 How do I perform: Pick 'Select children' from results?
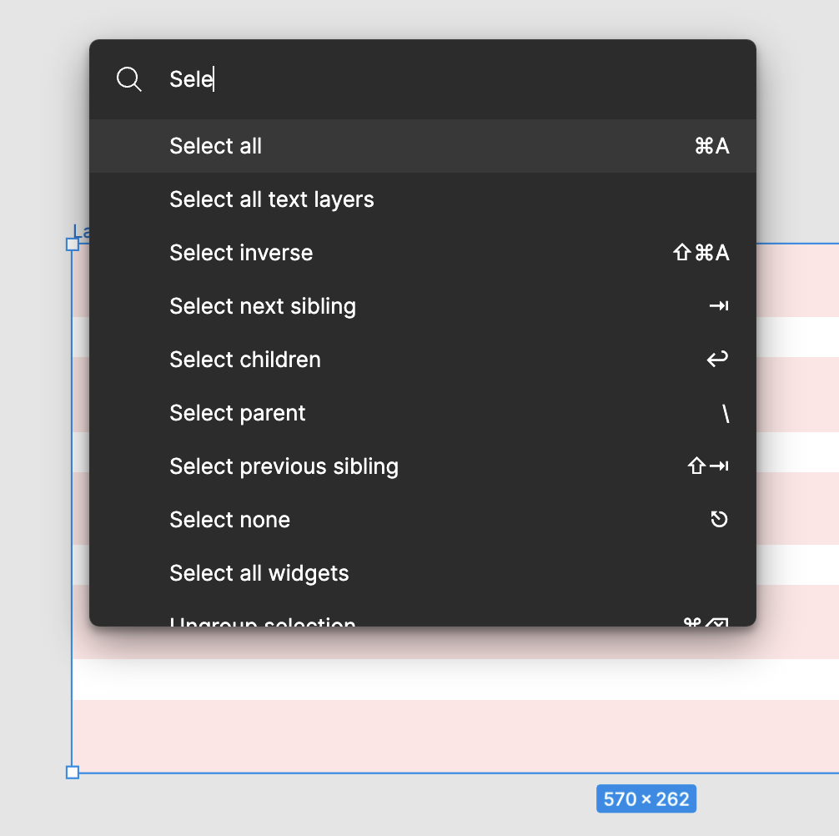[245, 360]
